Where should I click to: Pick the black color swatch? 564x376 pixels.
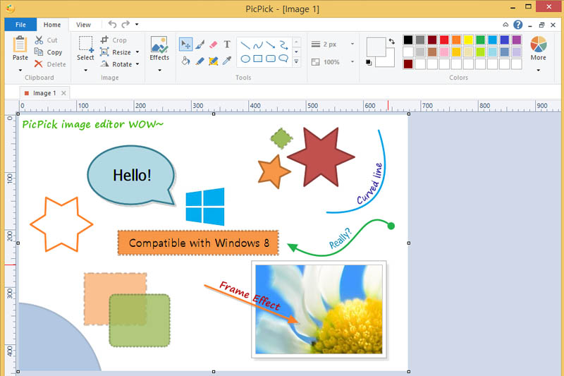(408, 40)
